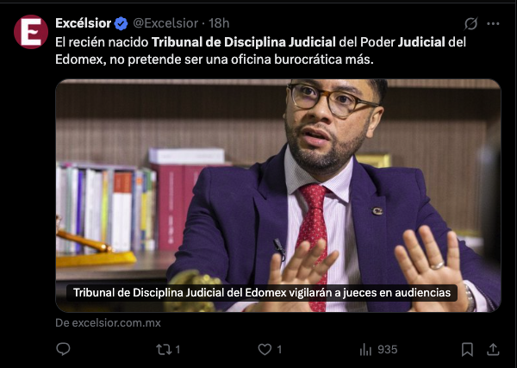The image size is (517, 368).
Task: Like the post with the heart icon
Action: point(265,350)
